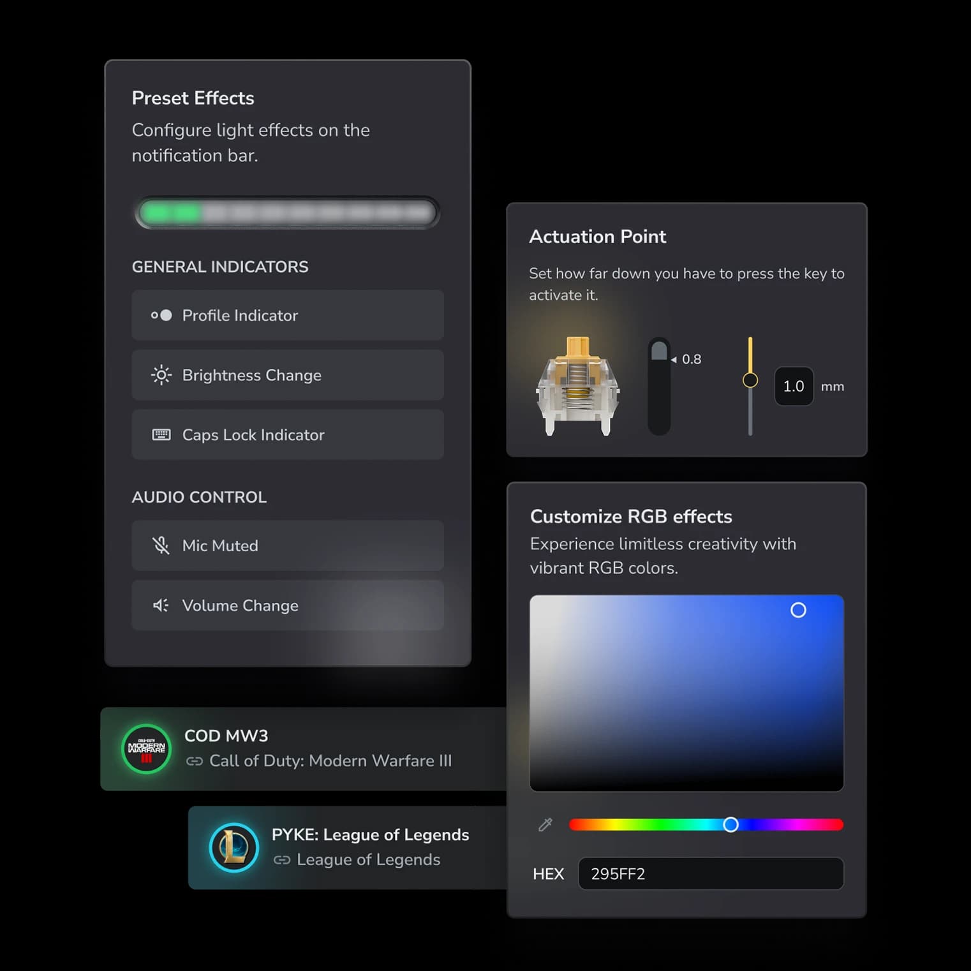
Task: Open the League of Legends link
Action: pos(367,859)
